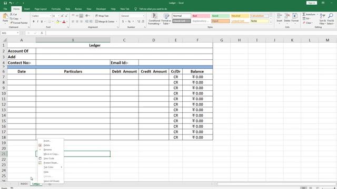Choose Protect Sheet from context menu
Screen dimensions: 337x189
[x=51, y=163]
